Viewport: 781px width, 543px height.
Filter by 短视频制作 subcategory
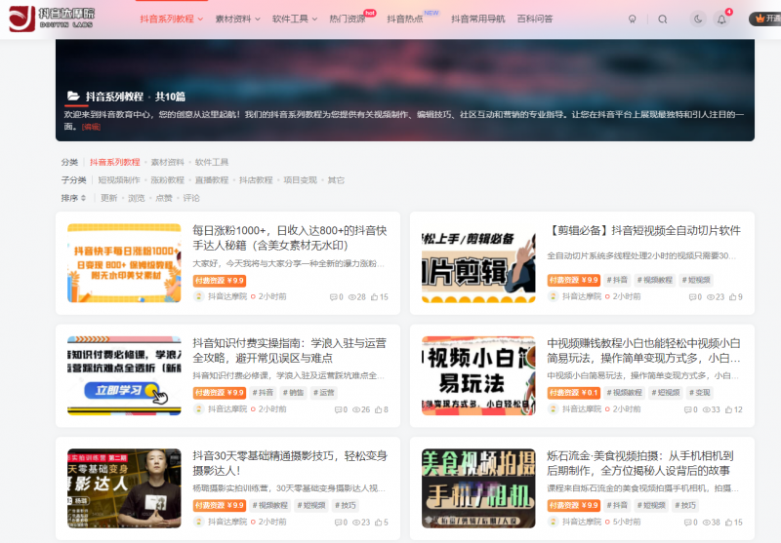(x=119, y=180)
